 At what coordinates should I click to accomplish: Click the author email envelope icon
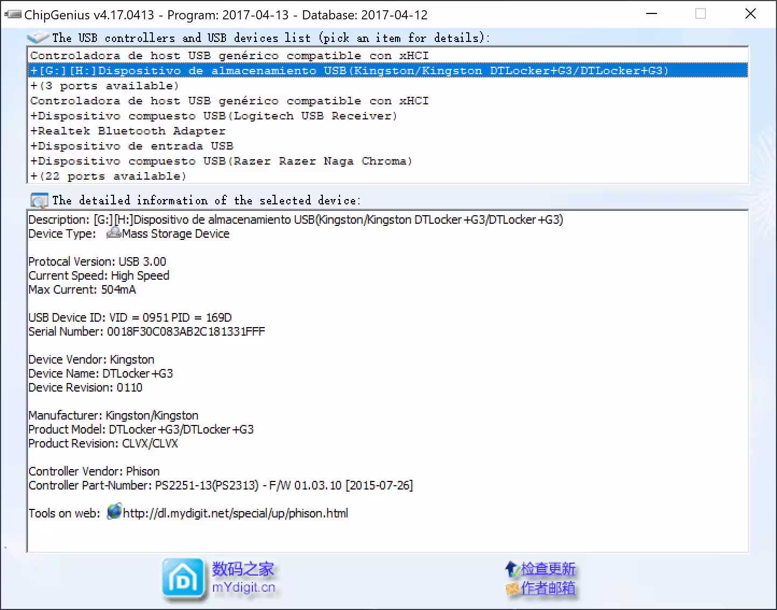click(512, 588)
